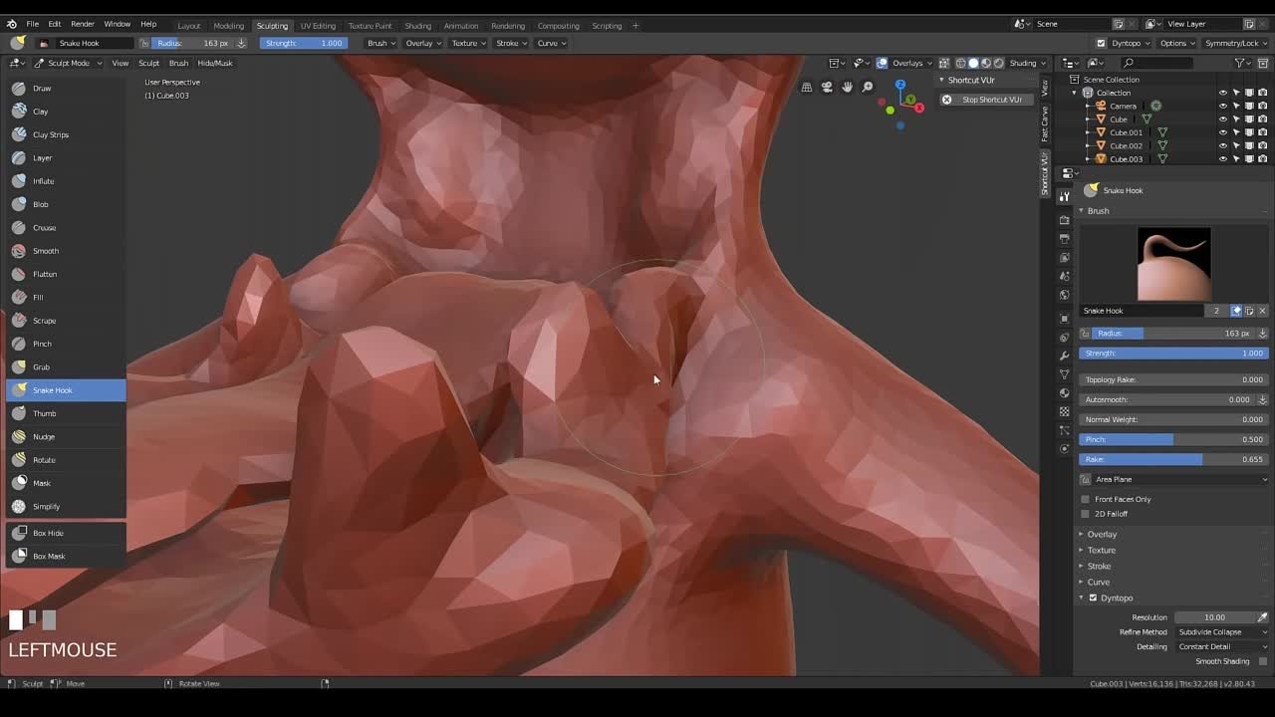
Task: Select the Box Mask tool
Action: (x=66, y=556)
